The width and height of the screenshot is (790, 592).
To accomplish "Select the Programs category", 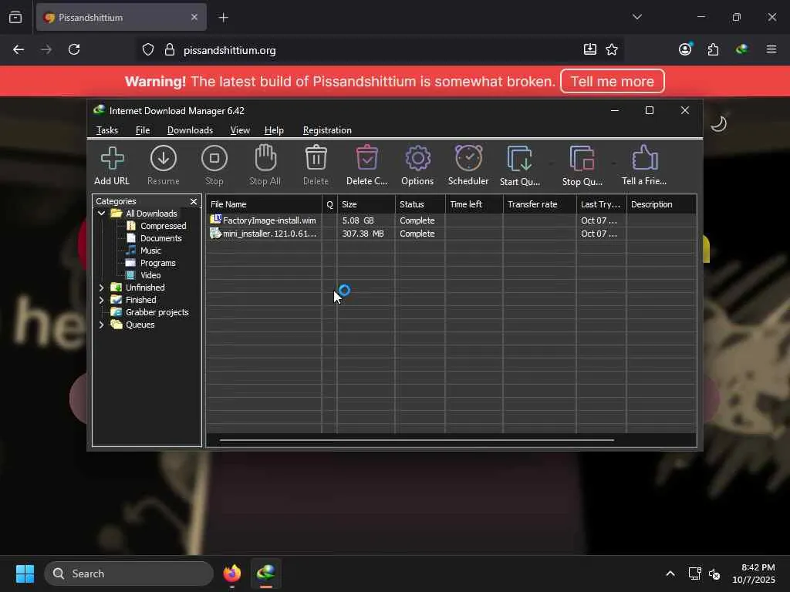I will pyautogui.click(x=157, y=263).
